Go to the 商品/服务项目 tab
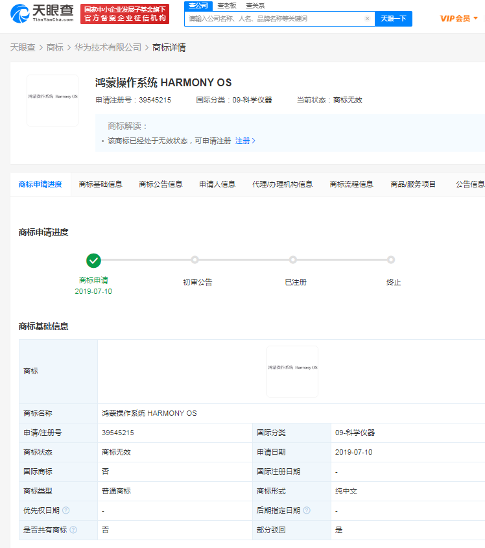Screen dimensions: 485x548 413,184
